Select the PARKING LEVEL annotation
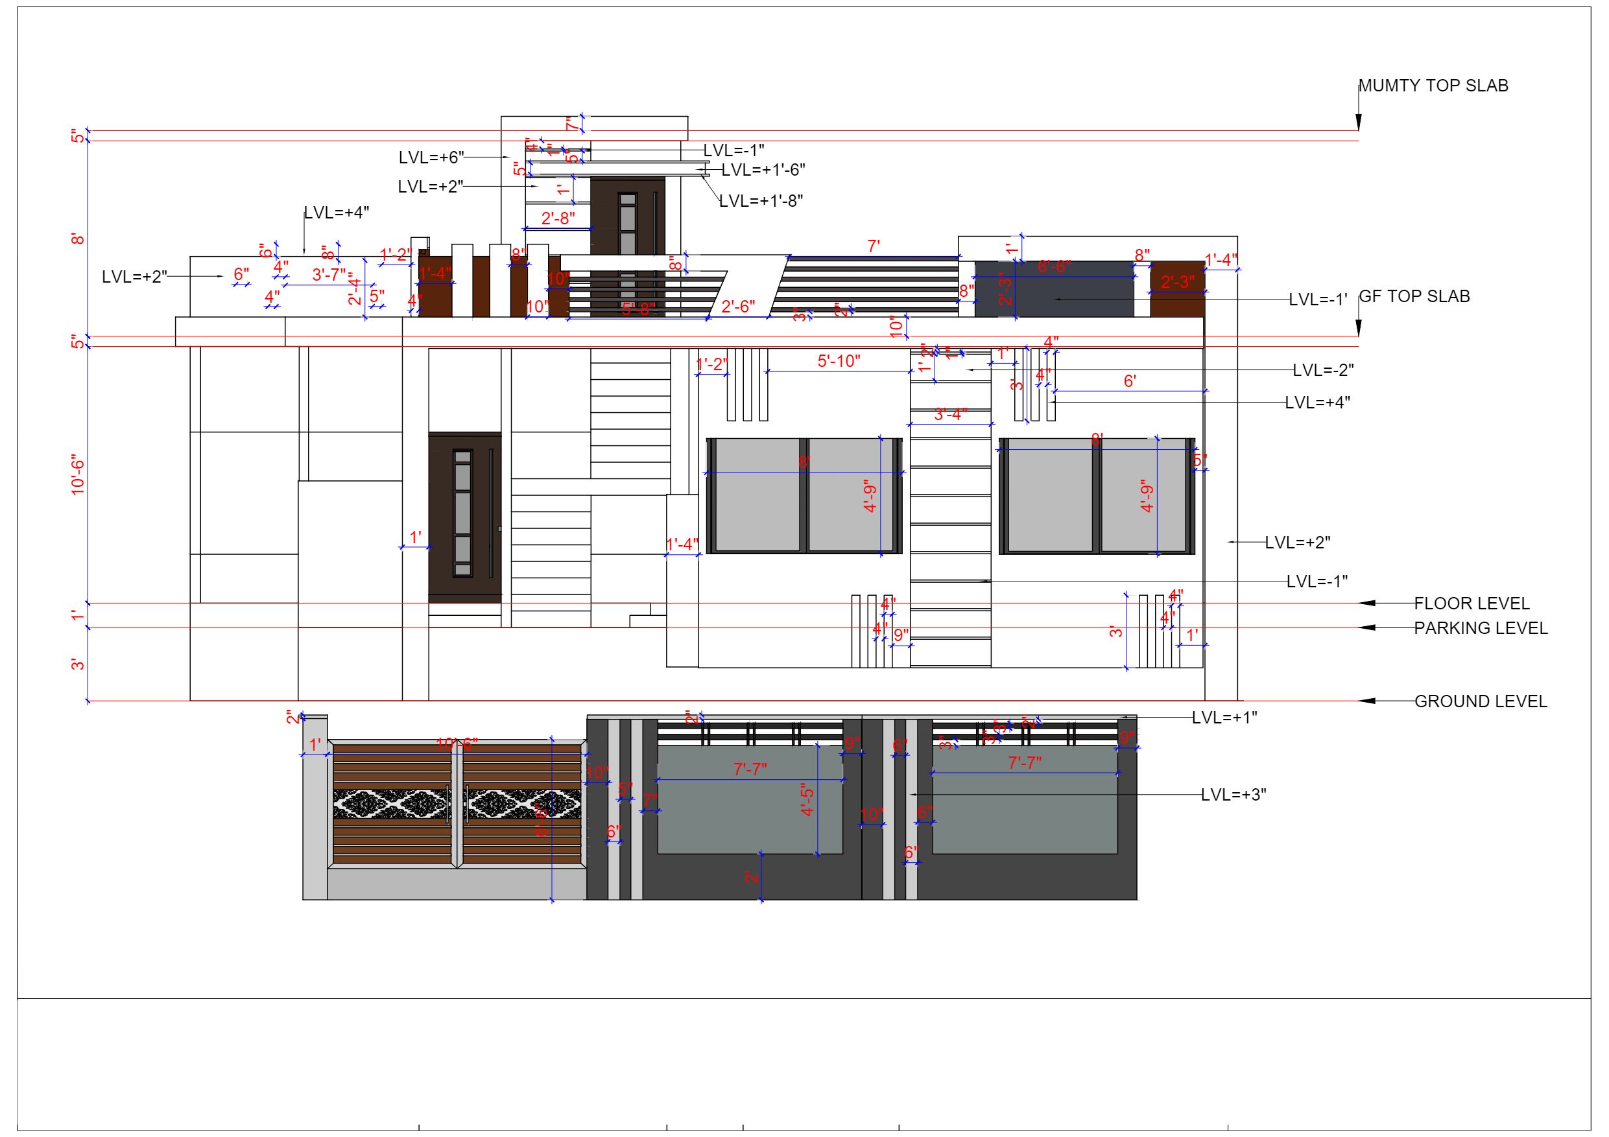 click(x=1481, y=627)
